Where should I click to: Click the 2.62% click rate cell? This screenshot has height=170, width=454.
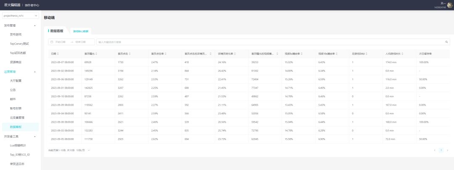(155, 139)
